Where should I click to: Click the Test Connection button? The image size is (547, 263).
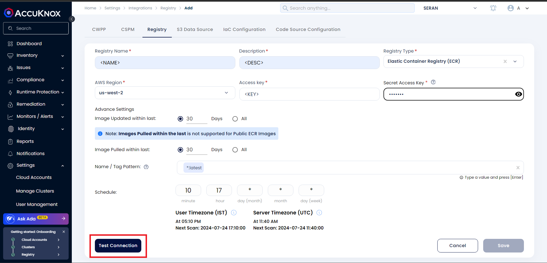[118, 246]
